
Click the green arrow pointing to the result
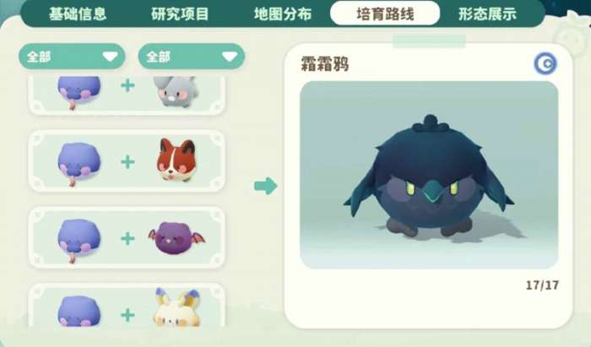[x=266, y=186]
